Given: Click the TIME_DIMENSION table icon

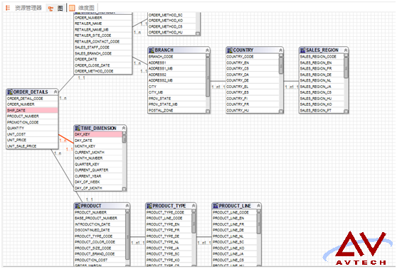Looking at the screenshot, I should 78,128.
